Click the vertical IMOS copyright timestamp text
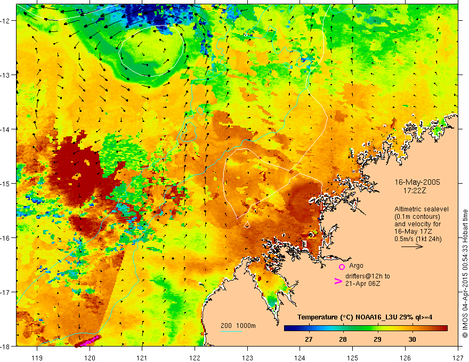469x362 pixels. point(465,274)
